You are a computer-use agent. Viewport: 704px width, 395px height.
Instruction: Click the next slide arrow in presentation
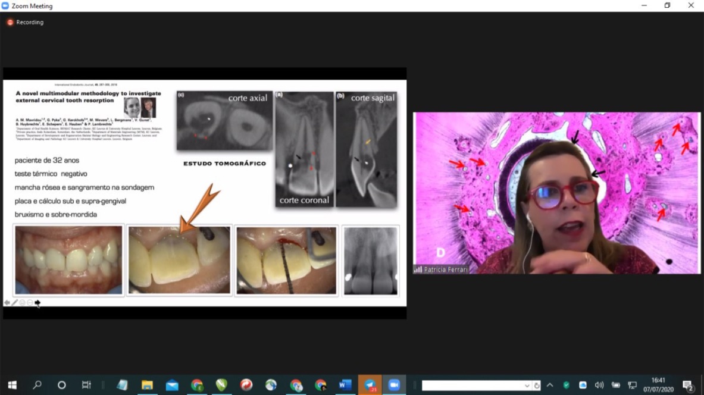point(37,303)
